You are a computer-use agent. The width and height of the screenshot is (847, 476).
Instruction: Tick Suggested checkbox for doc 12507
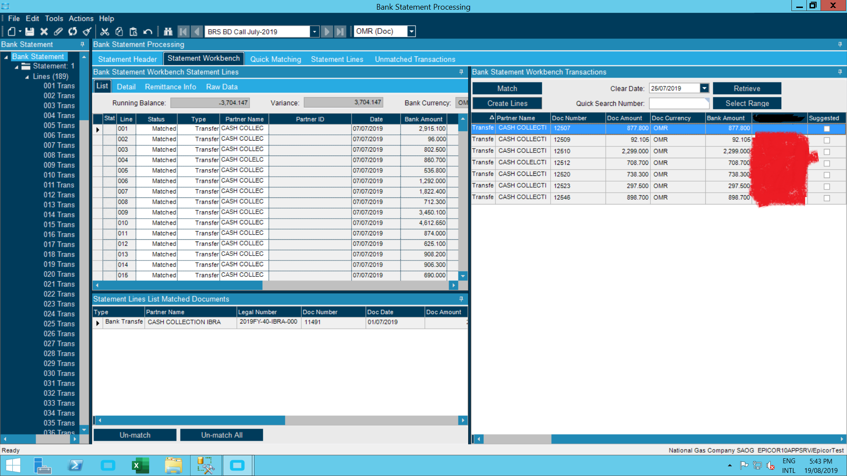point(827,129)
